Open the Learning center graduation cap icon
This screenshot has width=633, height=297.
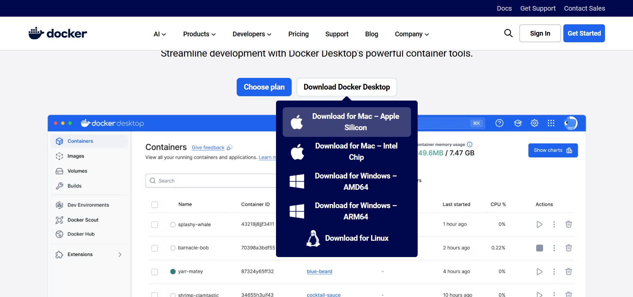(x=518, y=123)
